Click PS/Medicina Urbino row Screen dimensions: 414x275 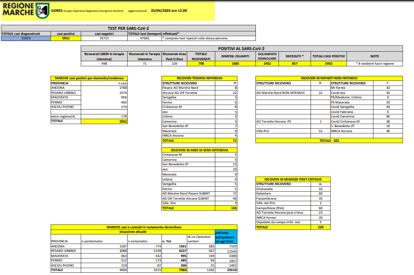pos(367,97)
